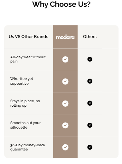Click the modara logo in the header column

pos(65,37)
